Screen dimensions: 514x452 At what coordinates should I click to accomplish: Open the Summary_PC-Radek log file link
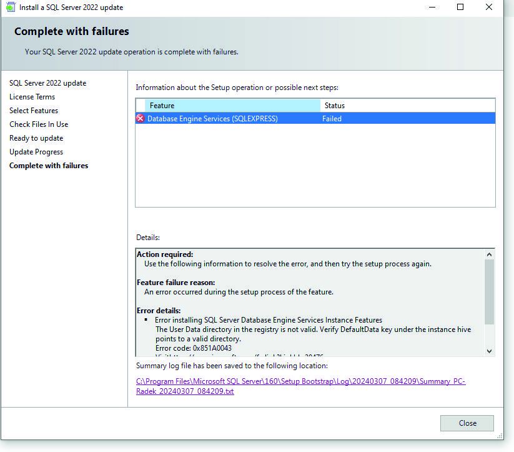[x=300, y=382]
